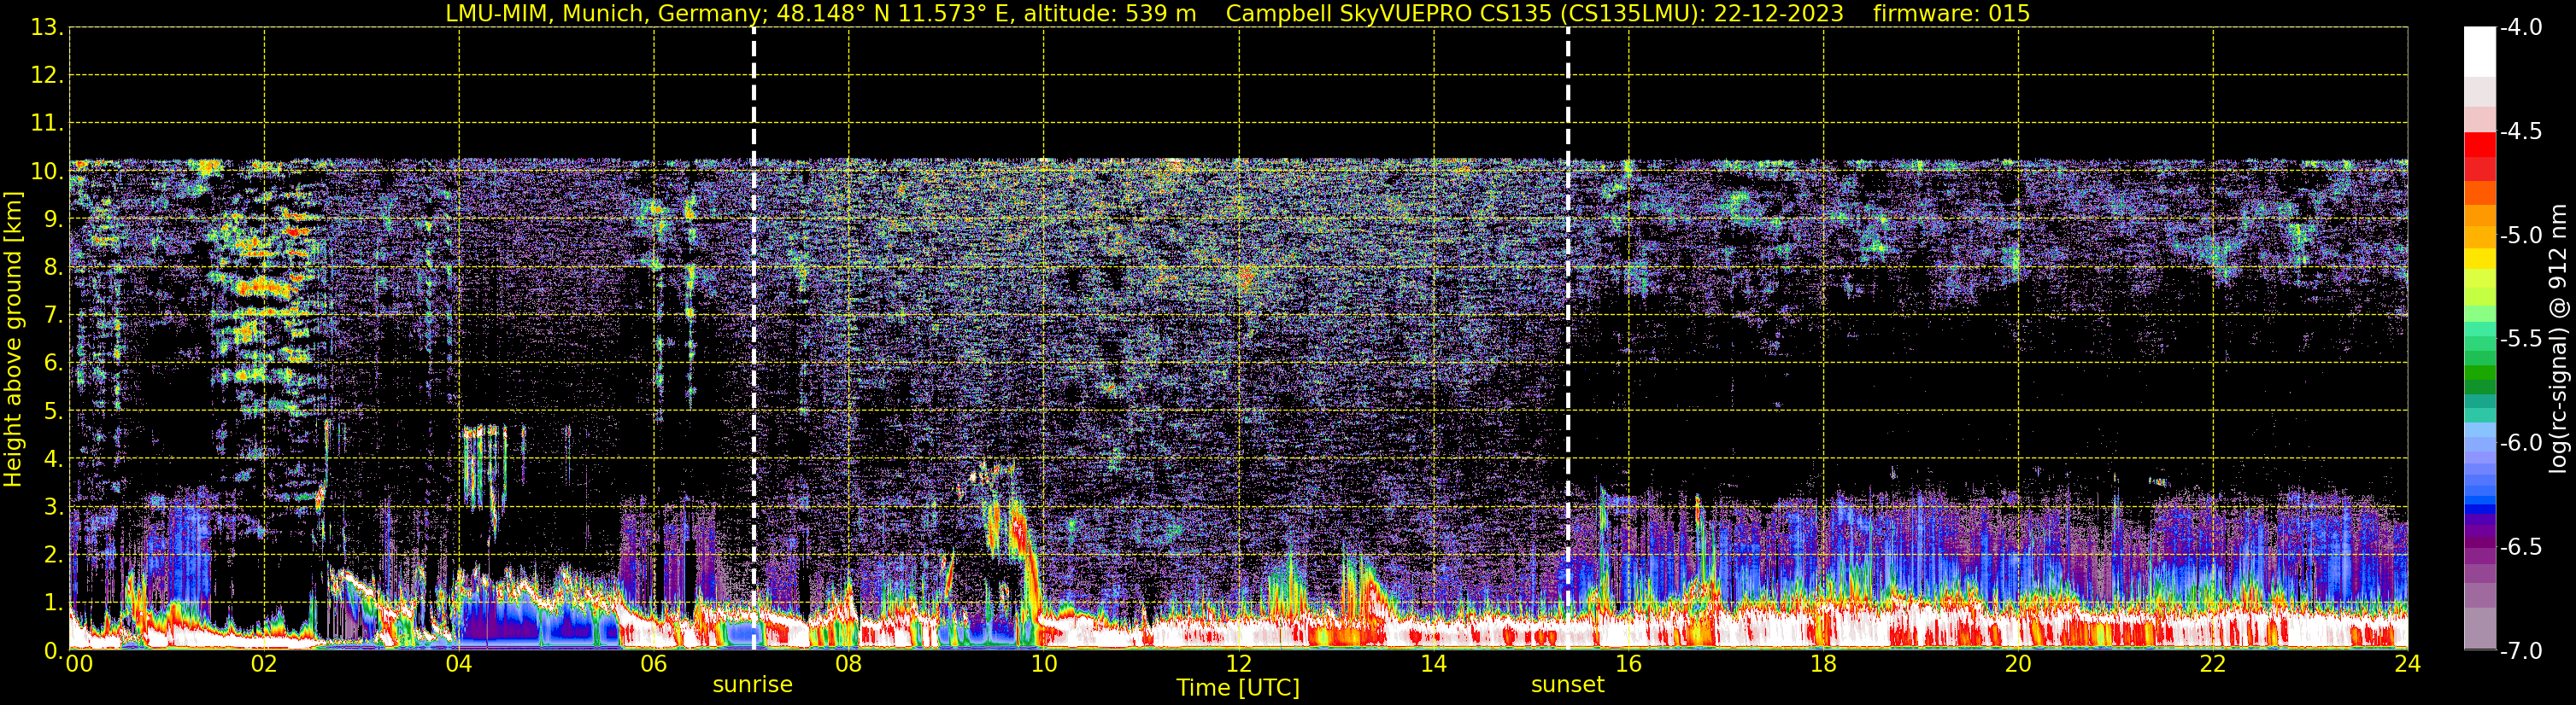Image resolution: width=2576 pixels, height=705 pixels.
Task: Click the time tick label '20'
Action: (x=2019, y=664)
